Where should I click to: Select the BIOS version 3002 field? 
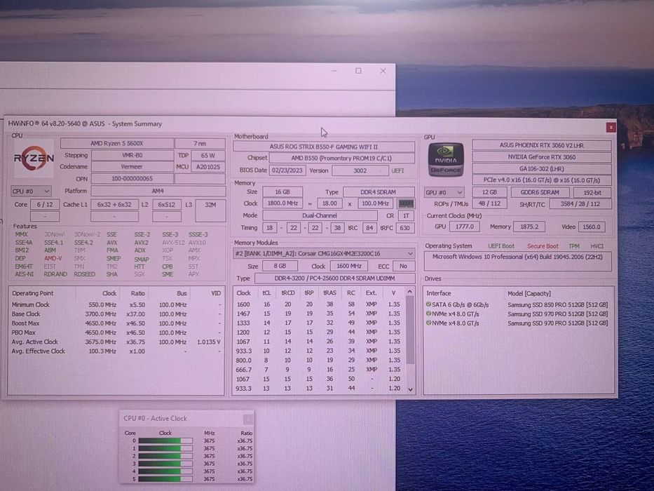click(360, 170)
